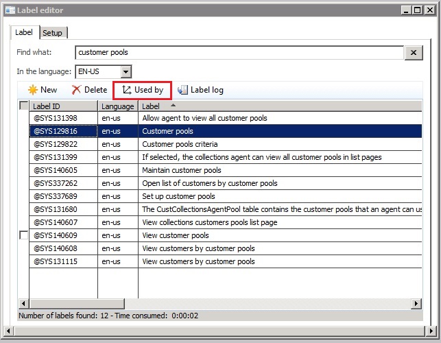Viewport: 441px width, 343px height.
Task: Select the Customer pools criteria row
Action: 180,144
